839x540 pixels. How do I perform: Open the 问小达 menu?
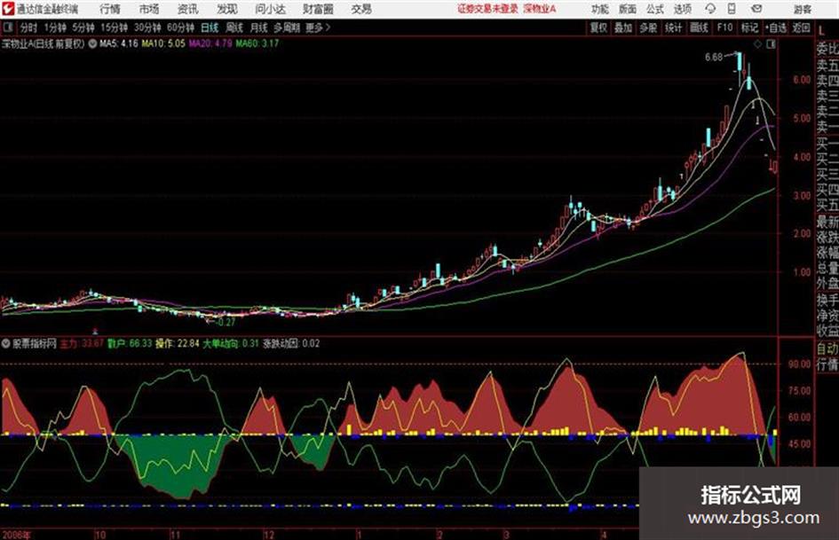[270, 9]
